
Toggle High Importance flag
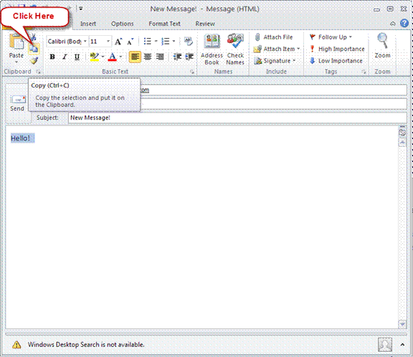337,49
